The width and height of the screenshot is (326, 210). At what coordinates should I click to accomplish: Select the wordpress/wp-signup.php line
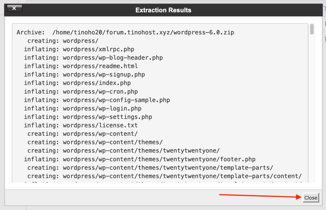pos(84,75)
